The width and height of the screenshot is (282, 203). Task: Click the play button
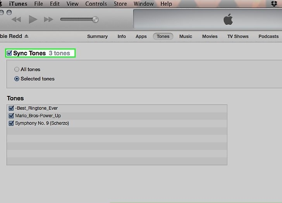(x=33, y=19)
